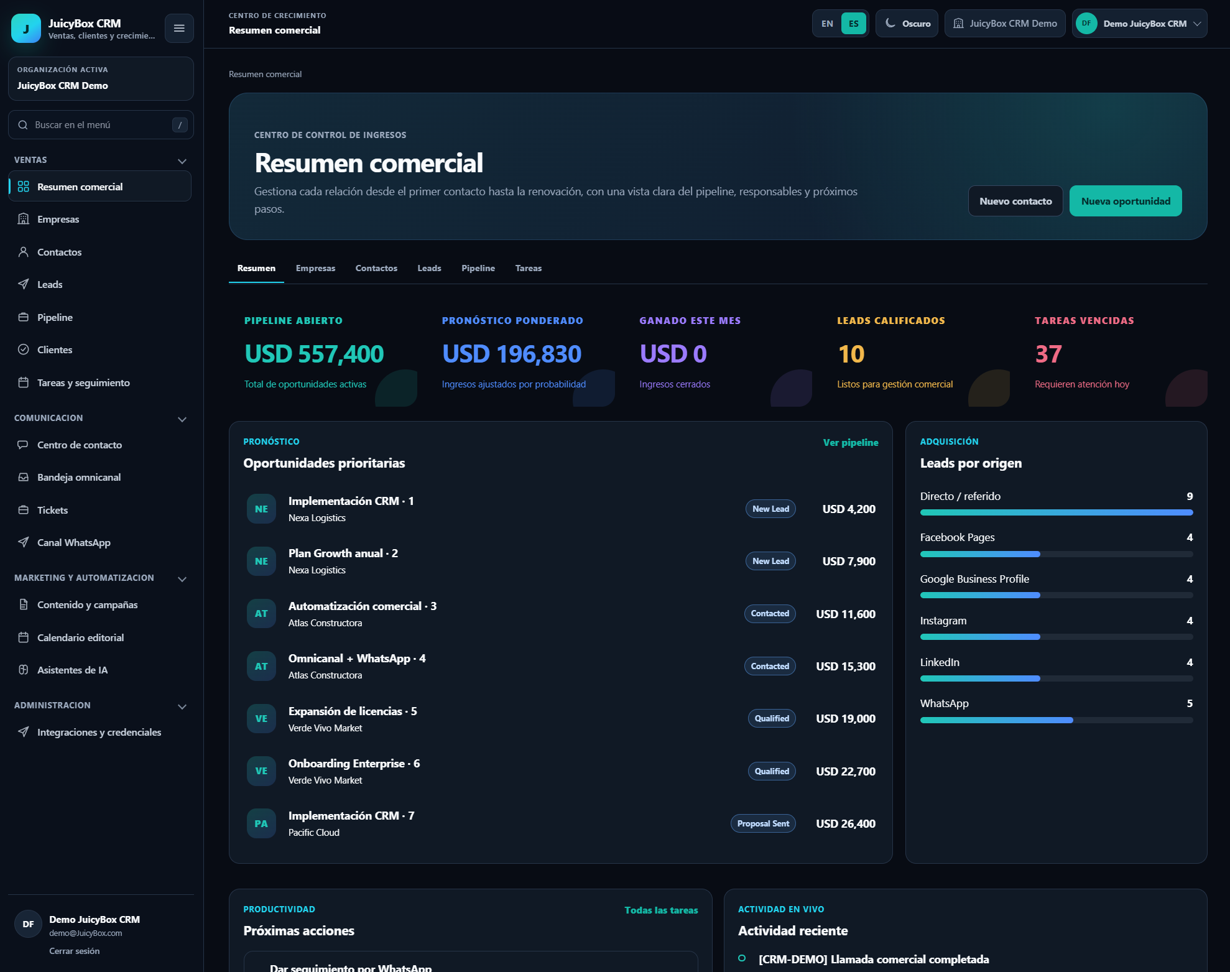Image resolution: width=1230 pixels, height=972 pixels.
Task: Click the Facebook Pages progress bar
Action: 1057,554
